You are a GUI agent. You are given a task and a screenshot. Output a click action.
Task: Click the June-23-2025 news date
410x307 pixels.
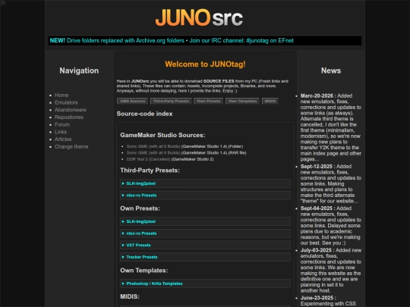(317, 298)
